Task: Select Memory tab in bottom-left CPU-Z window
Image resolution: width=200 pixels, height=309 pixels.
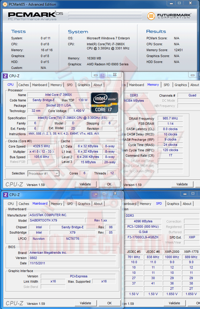Action: [56, 203]
